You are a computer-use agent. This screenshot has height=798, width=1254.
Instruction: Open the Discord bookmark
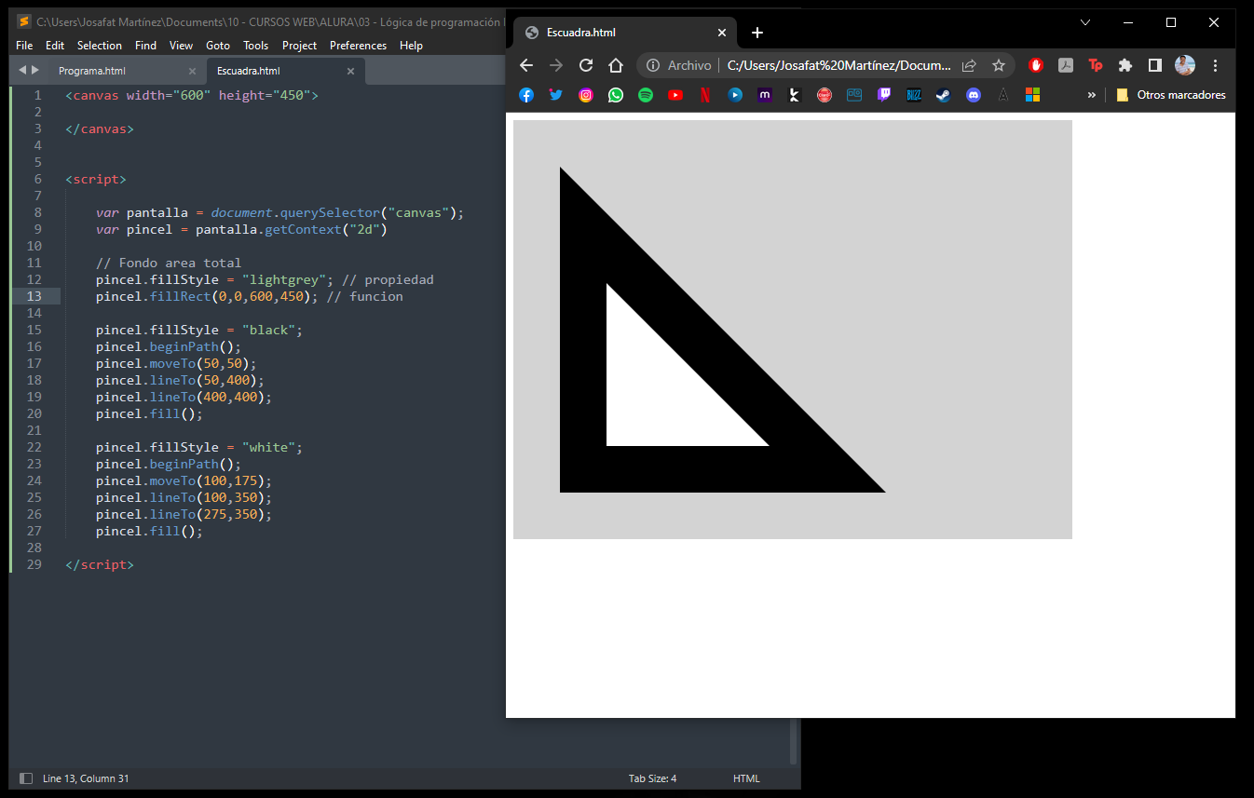click(x=974, y=95)
